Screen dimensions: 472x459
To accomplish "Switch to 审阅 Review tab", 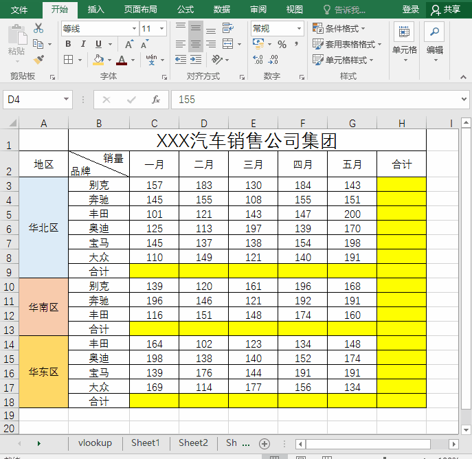I will (258, 10).
